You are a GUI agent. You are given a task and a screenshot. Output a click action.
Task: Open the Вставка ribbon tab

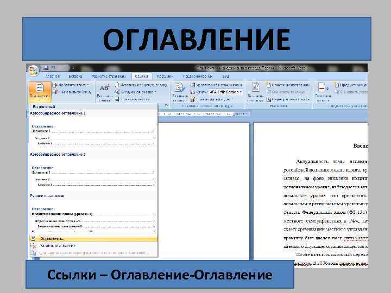coord(75,77)
